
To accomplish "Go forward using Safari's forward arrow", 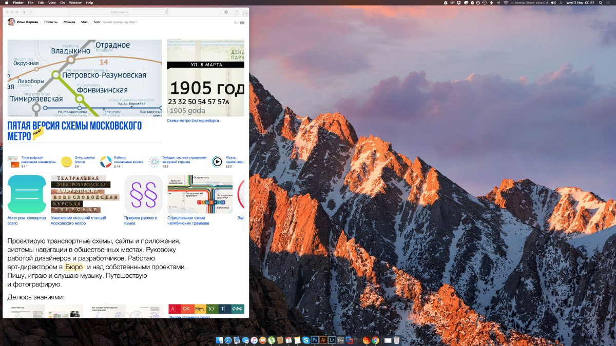I will (31, 11).
